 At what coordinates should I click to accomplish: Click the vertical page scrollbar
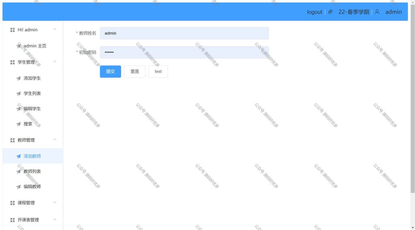tap(413, 98)
